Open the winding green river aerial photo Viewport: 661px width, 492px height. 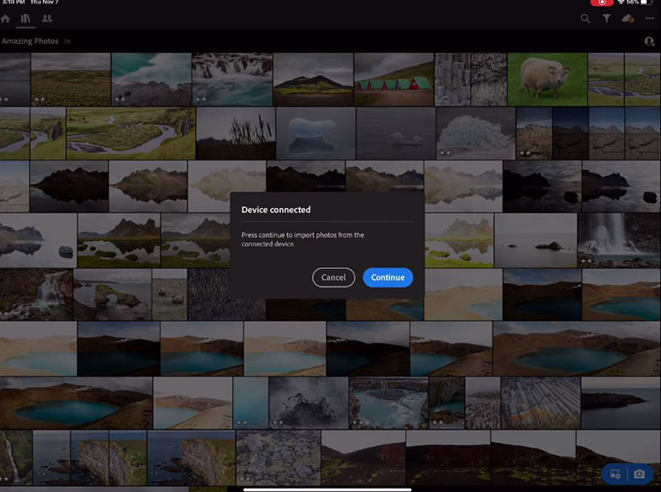click(131, 133)
